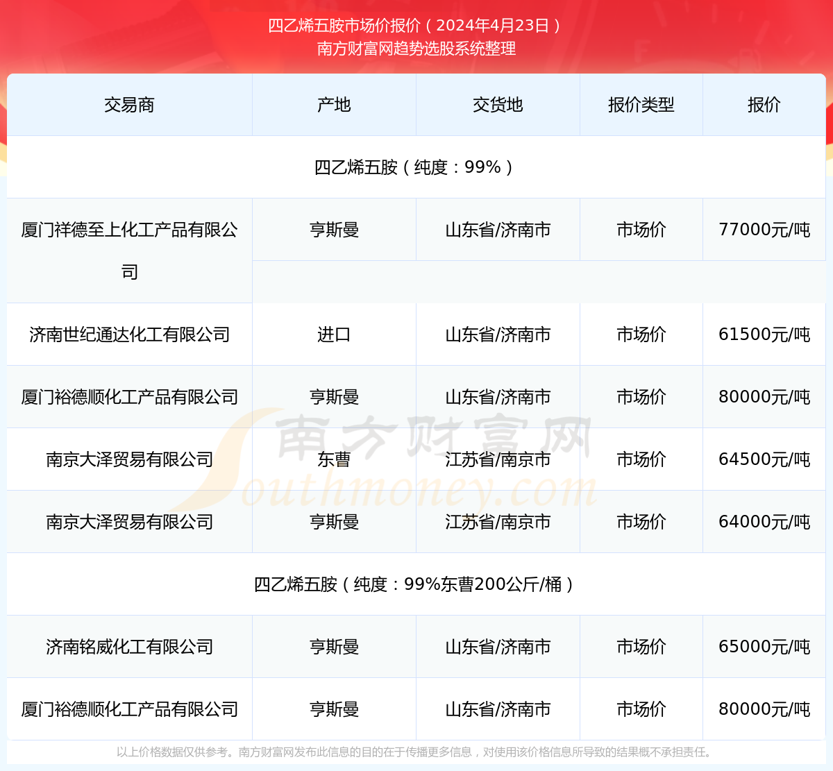
Task: Click the price 65000元/吨
Action: tap(764, 647)
